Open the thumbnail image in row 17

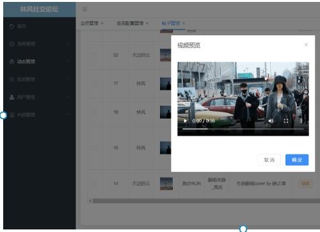coord(166,83)
